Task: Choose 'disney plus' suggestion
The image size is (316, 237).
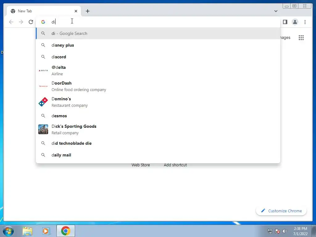Action: coord(158,45)
